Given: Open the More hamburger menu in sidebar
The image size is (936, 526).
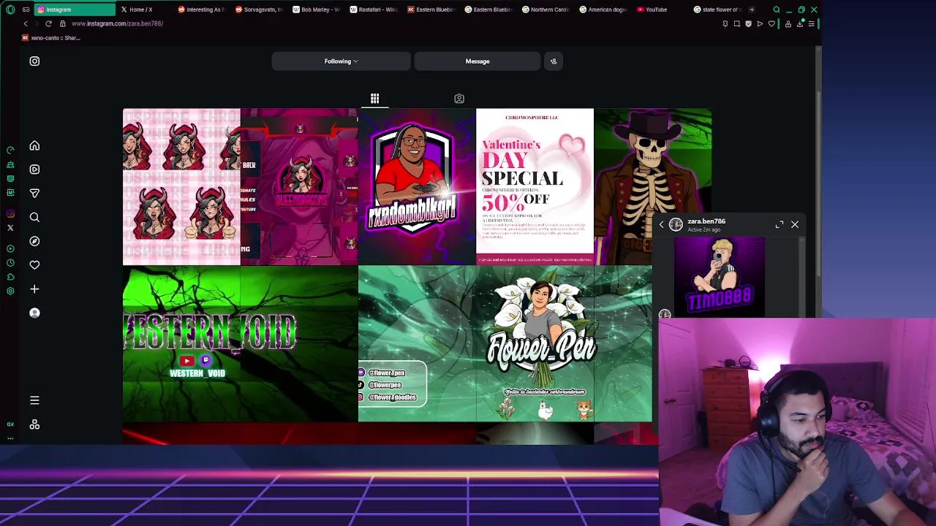Looking at the screenshot, I should point(34,400).
